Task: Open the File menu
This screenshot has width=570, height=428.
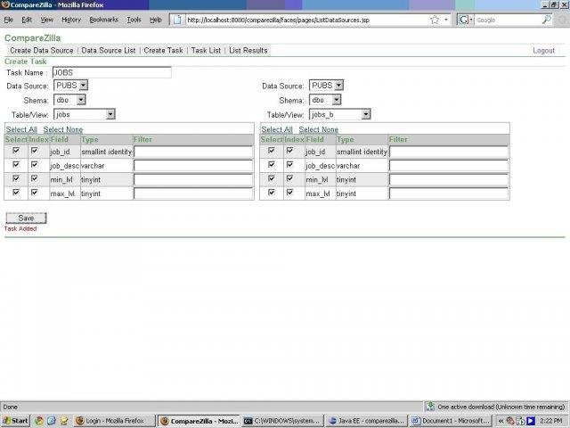Action: pos(9,20)
